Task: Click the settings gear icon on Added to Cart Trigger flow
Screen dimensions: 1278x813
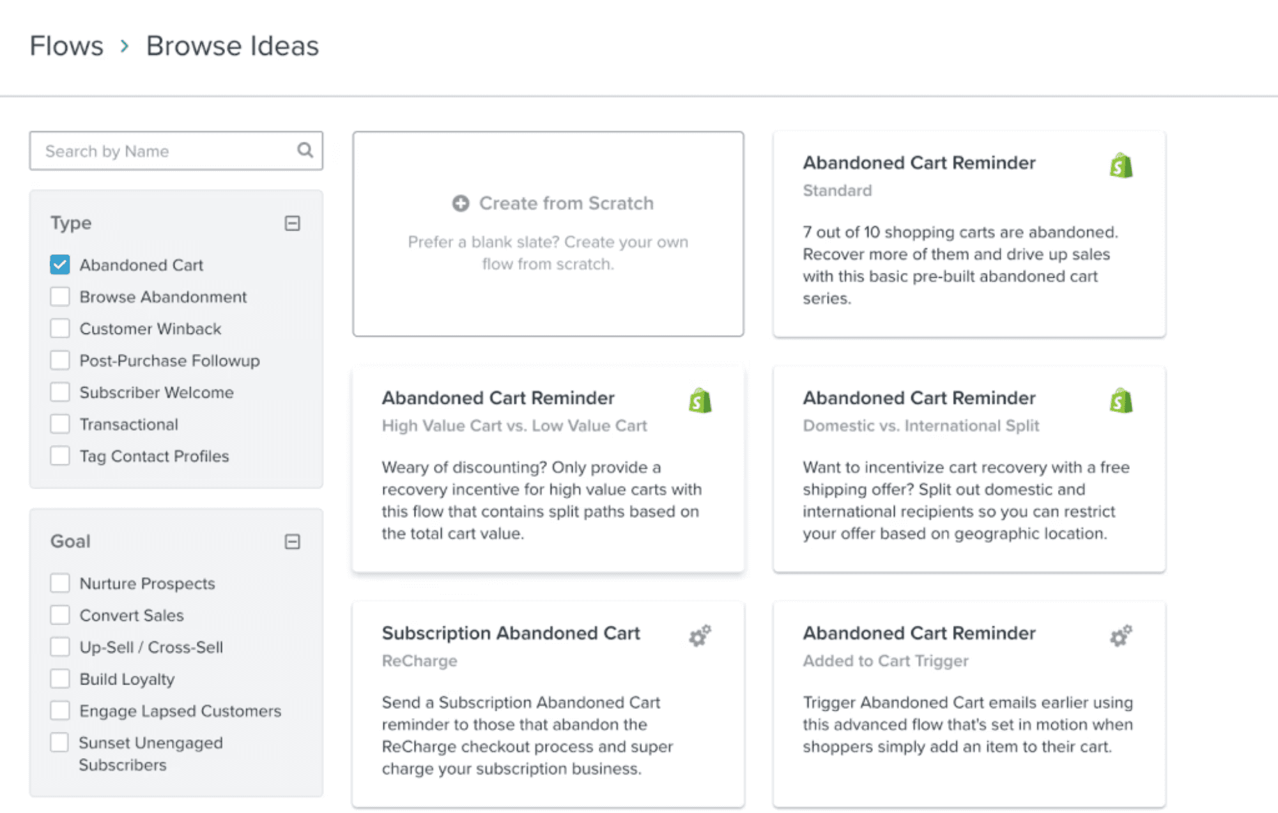Action: (x=1120, y=634)
